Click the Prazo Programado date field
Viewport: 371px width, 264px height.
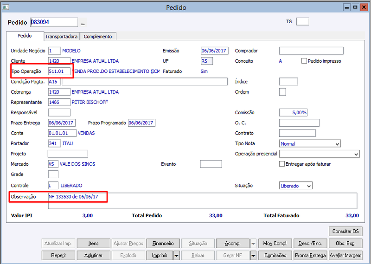(141, 123)
